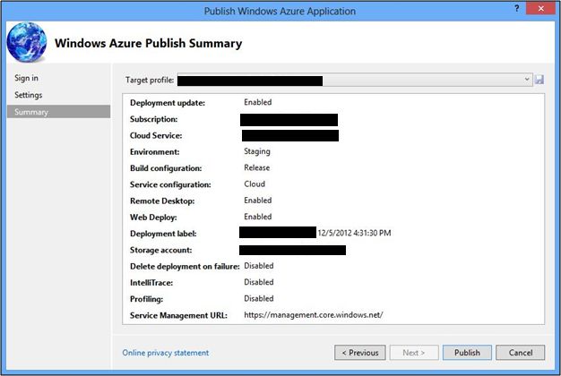Click the Service Management URL value
Screen dimensions: 561x376
tap(313, 315)
